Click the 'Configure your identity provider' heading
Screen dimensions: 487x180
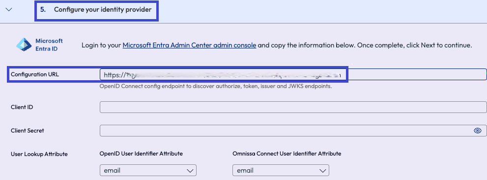pos(103,10)
